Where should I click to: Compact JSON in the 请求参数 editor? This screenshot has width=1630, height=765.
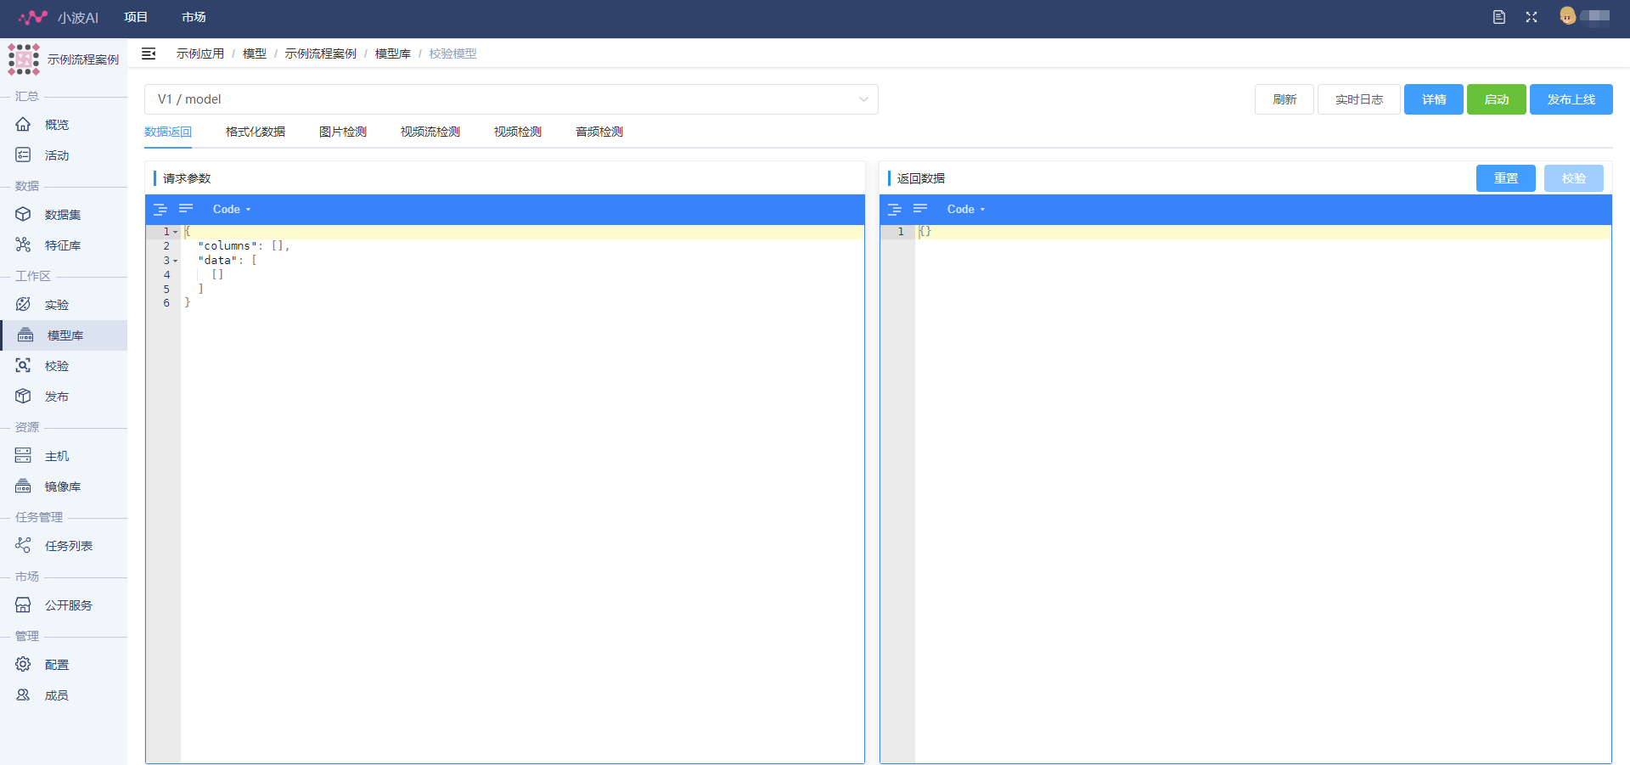point(186,209)
